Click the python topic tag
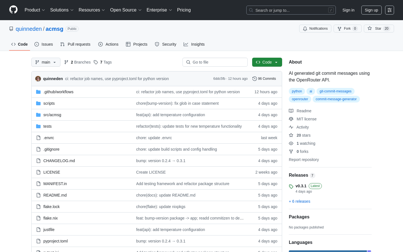Screen dimensions: 403x252 (x=297, y=91)
